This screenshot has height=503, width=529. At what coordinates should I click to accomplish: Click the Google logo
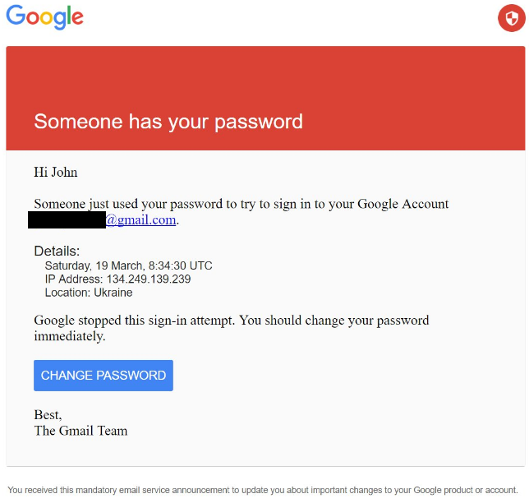44,17
